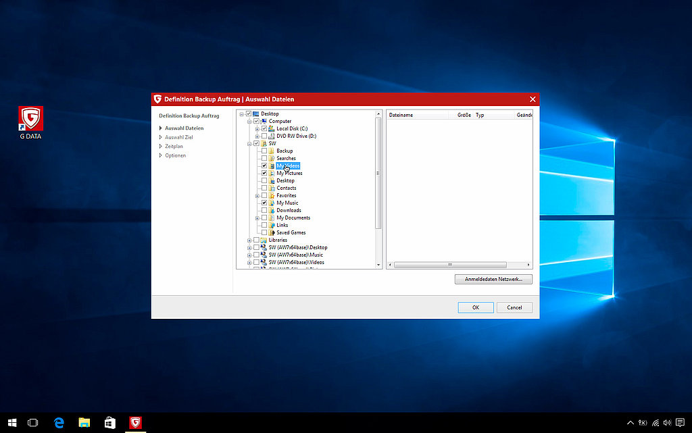Uncheck the My Music folder checkbox

click(264, 203)
